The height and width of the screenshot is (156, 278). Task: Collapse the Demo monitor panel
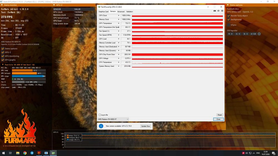click(2, 5)
